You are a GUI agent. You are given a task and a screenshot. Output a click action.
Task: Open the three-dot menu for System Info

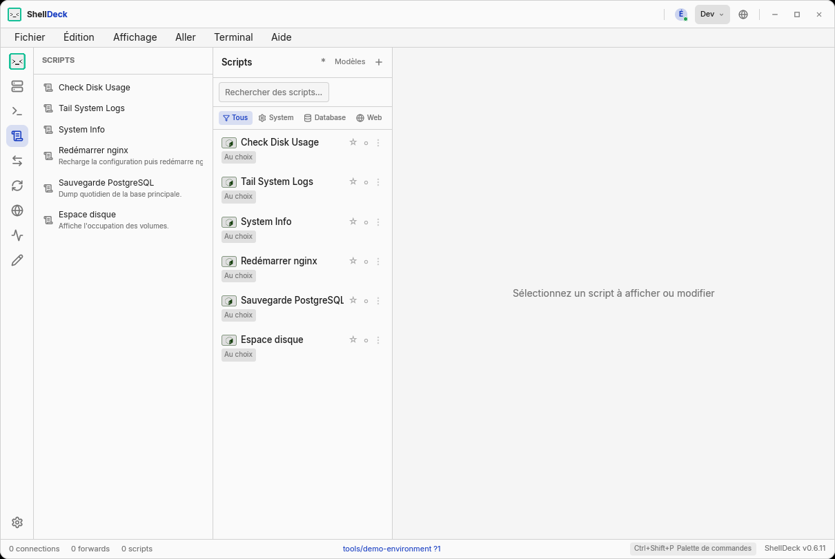click(x=378, y=222)
